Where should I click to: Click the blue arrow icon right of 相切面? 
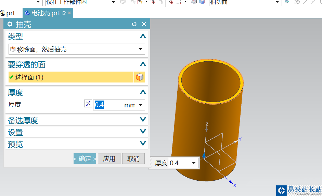pyautogui.click(x=287, y=2)
